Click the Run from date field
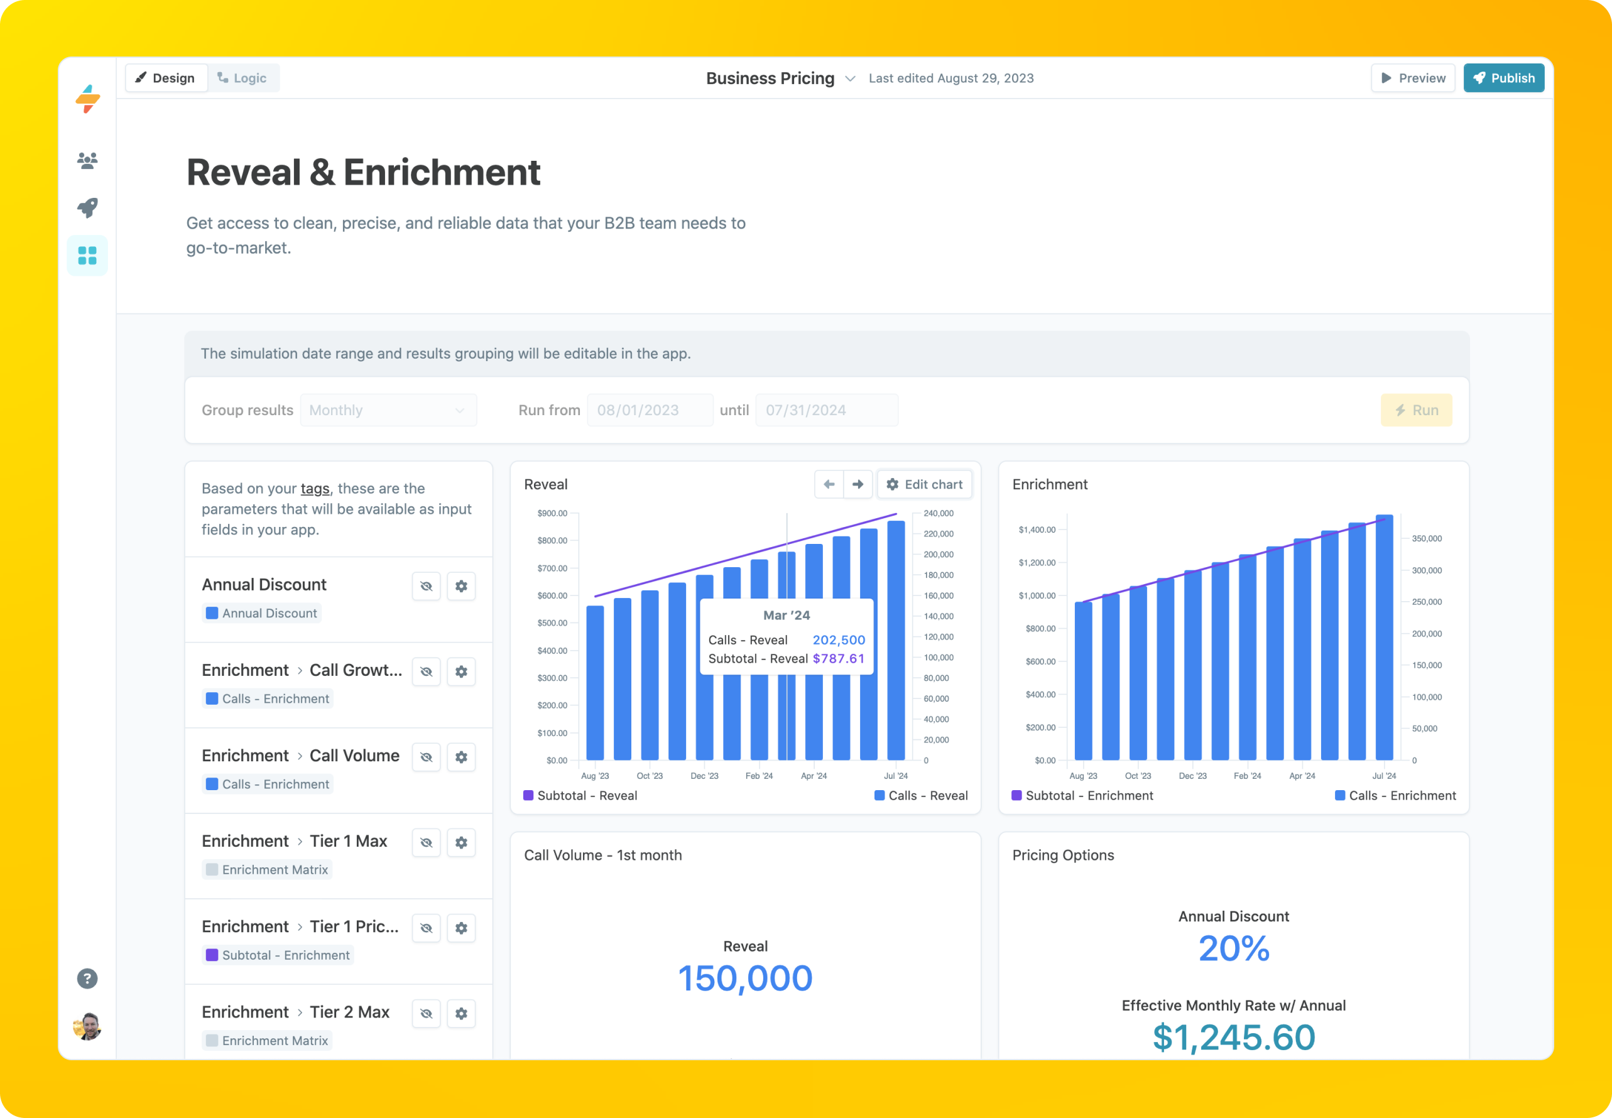1612x1118 pixels. [x=650, y=410]
